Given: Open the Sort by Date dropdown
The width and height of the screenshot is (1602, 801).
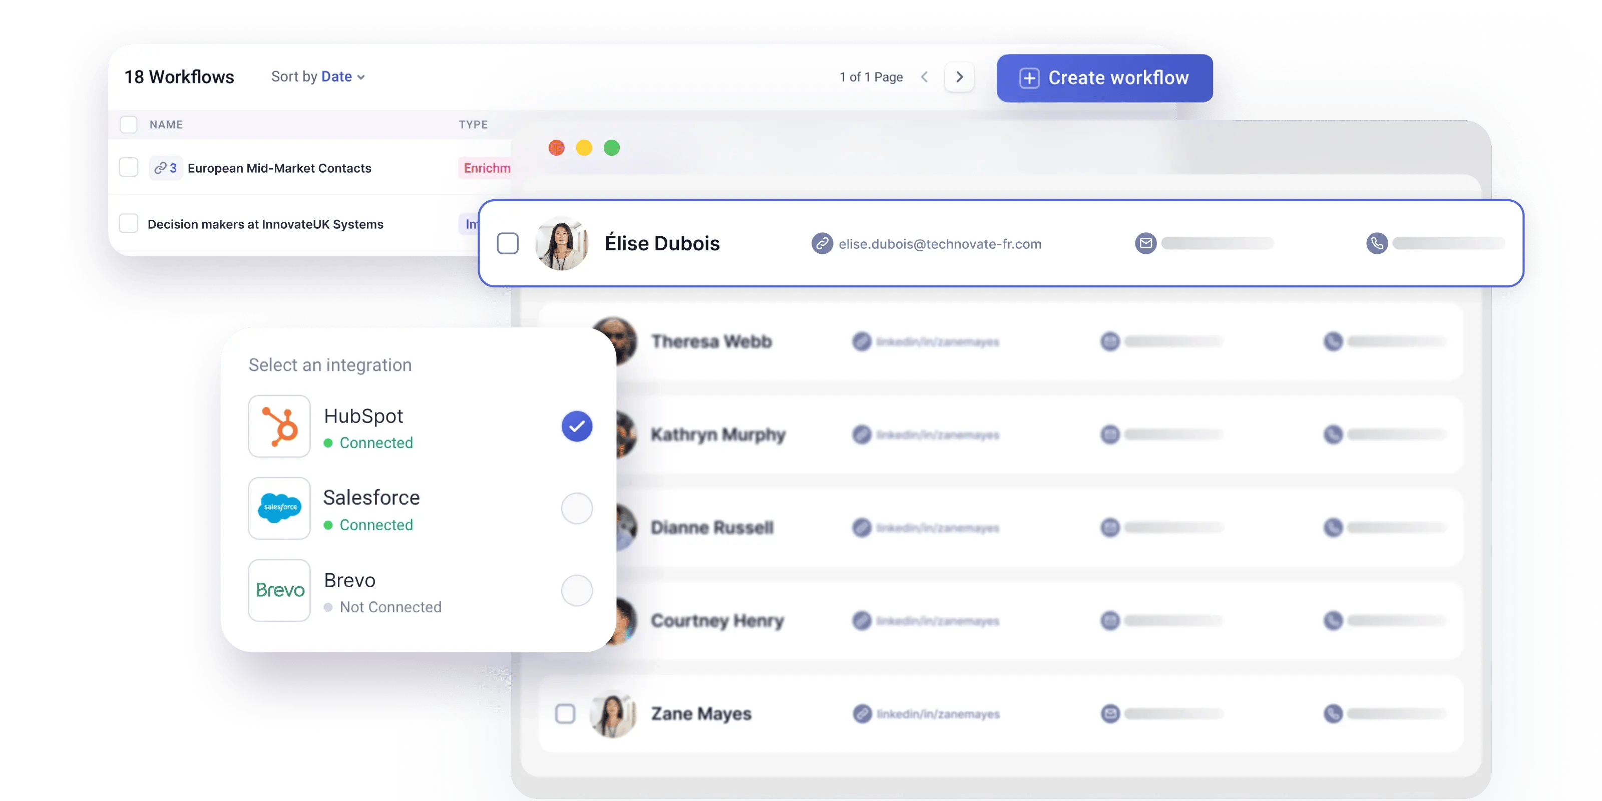Looking at the screenshot, I should point(335,76).
